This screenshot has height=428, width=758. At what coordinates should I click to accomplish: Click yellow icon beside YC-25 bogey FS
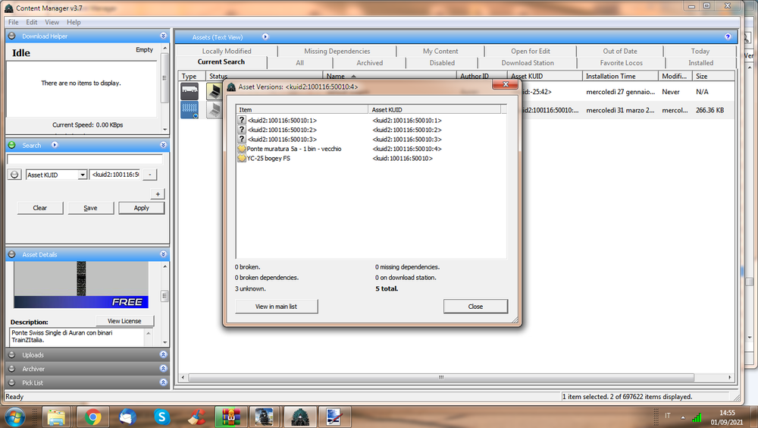point(242,159)
